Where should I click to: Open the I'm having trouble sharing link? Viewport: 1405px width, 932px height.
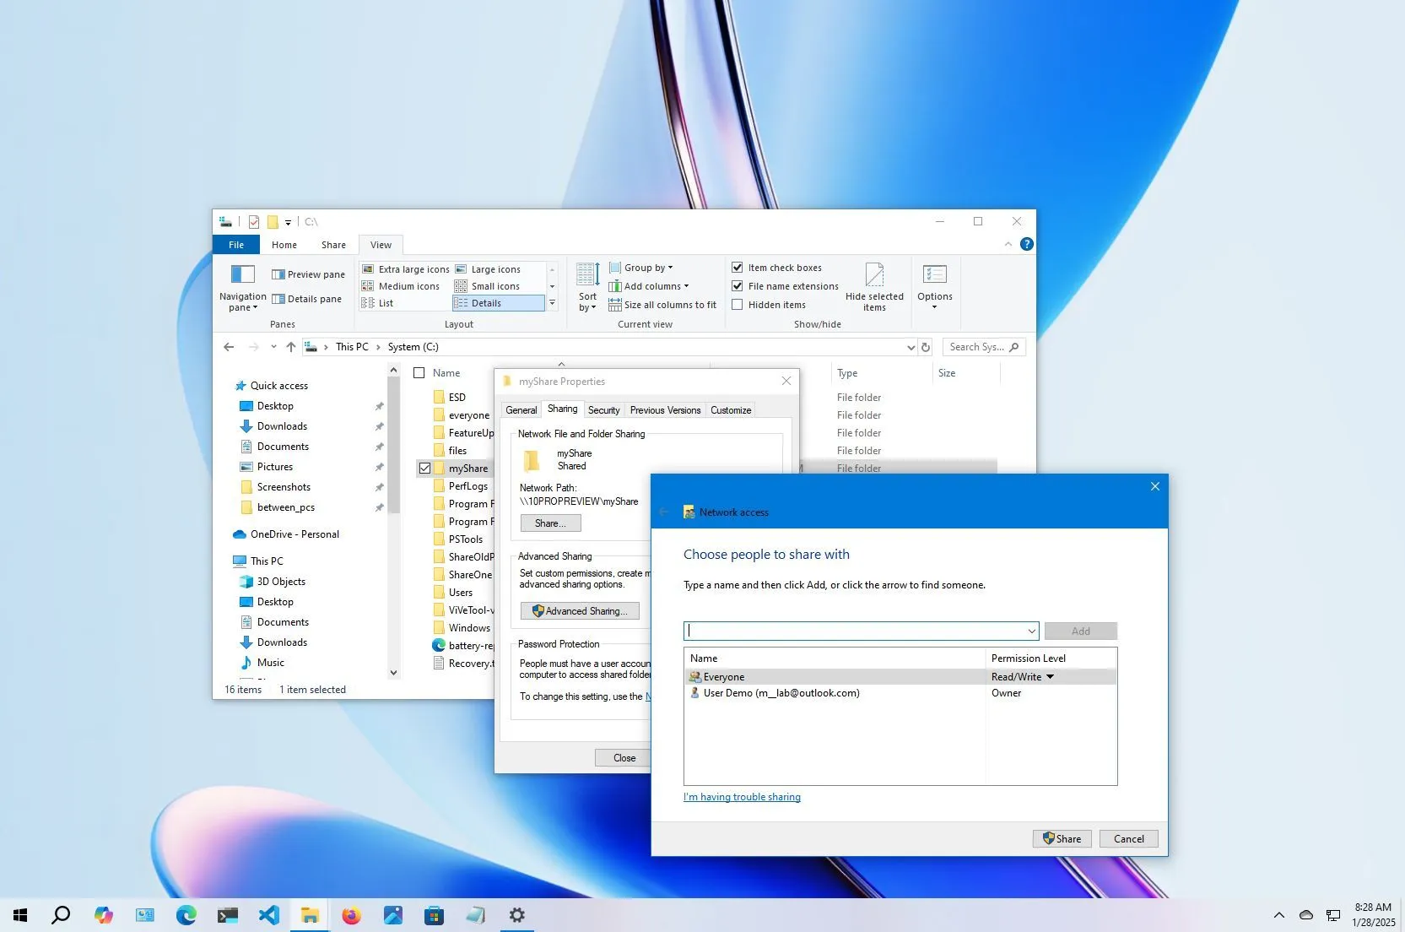point(741,796)
